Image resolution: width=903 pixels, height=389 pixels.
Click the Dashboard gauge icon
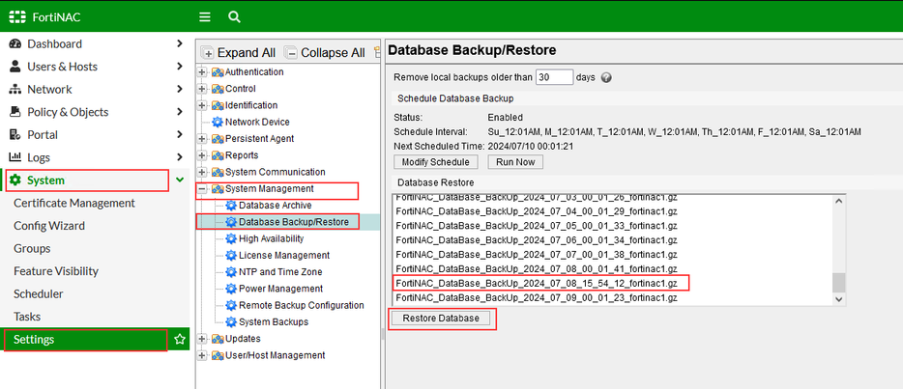pos(15,44)
